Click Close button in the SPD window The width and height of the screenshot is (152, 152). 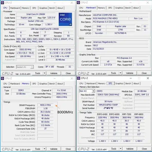144,149
